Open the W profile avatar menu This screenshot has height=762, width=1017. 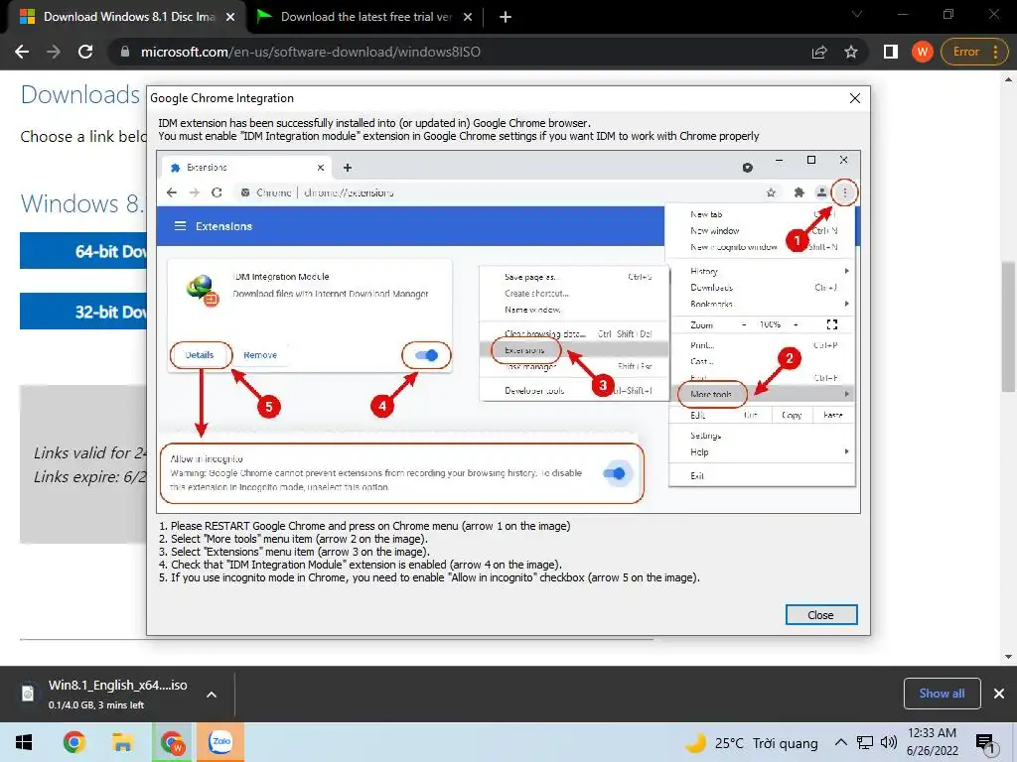(x=923, y=52)
